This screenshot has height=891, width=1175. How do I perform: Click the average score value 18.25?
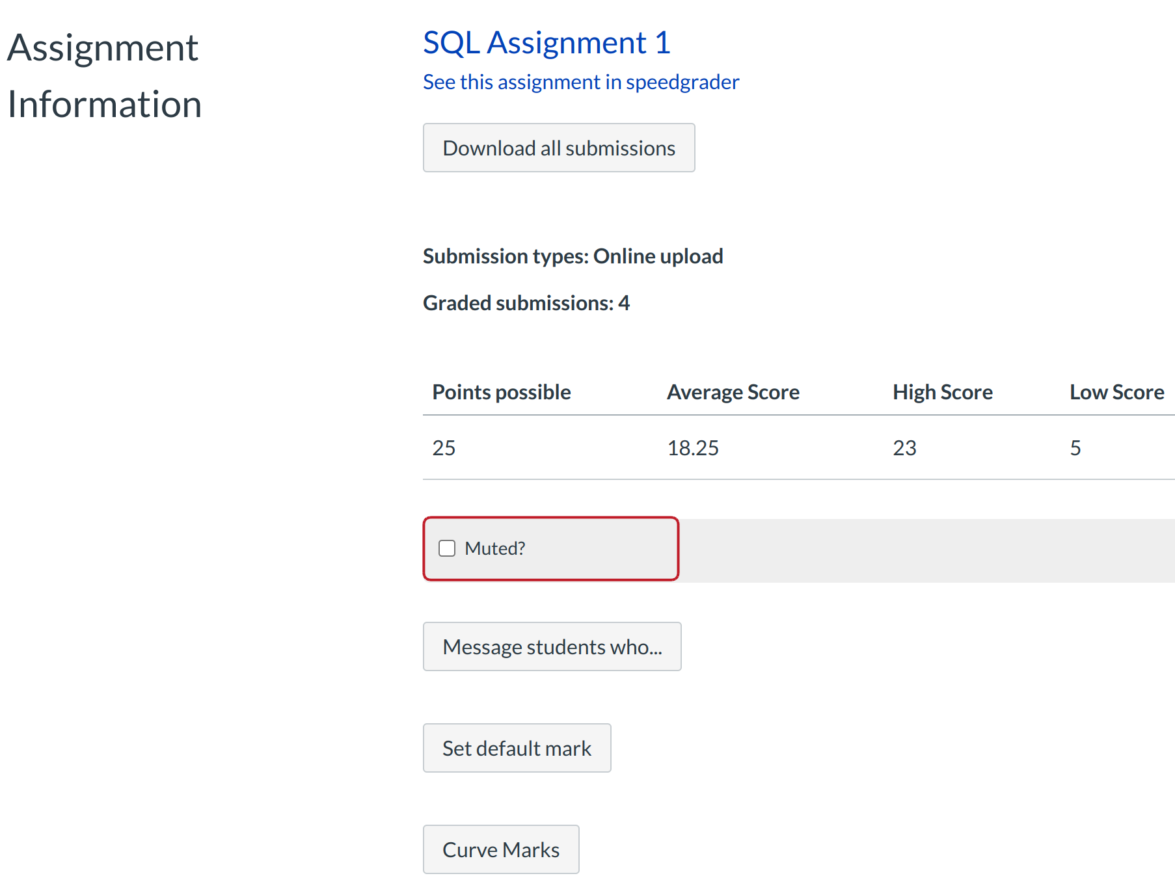tap(693, 448)
